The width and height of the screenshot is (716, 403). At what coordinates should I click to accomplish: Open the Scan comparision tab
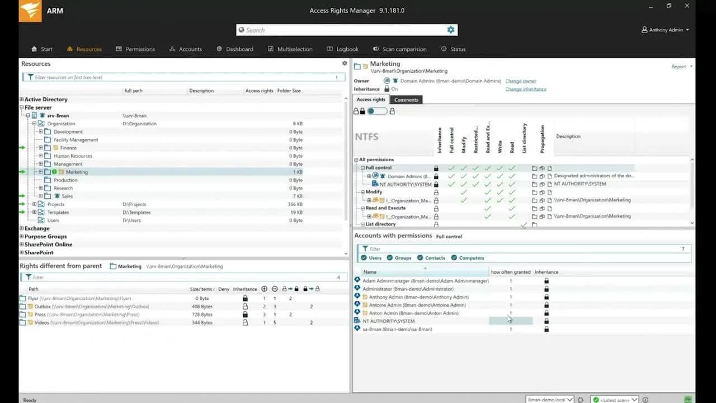(x=399, y=49)
